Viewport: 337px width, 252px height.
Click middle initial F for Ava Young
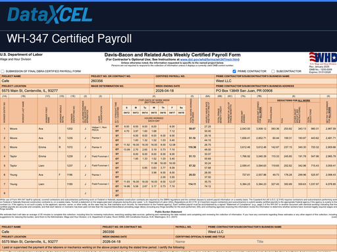[x=62, y=175]
